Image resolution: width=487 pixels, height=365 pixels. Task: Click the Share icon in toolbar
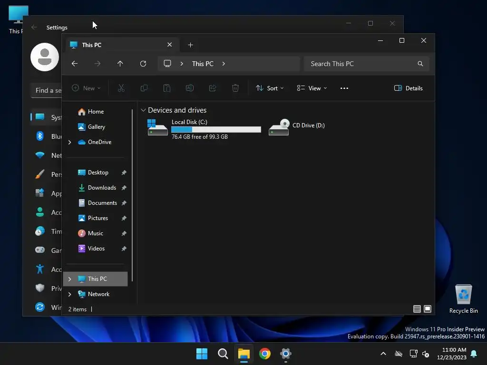213,88
